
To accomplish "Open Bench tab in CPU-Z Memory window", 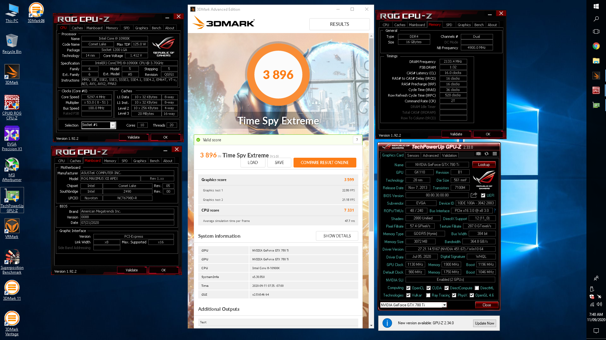I will [479, 25].
